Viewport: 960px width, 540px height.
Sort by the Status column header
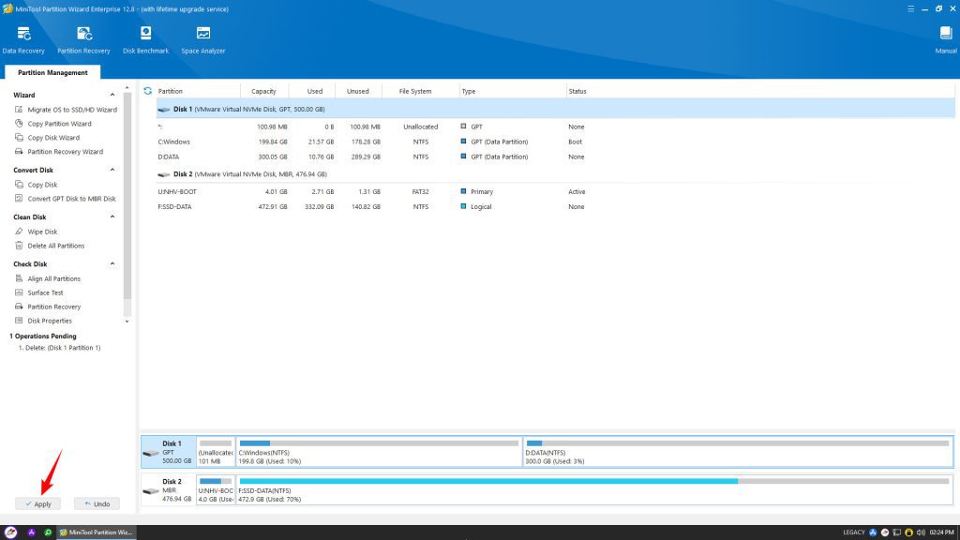point(577,91)
